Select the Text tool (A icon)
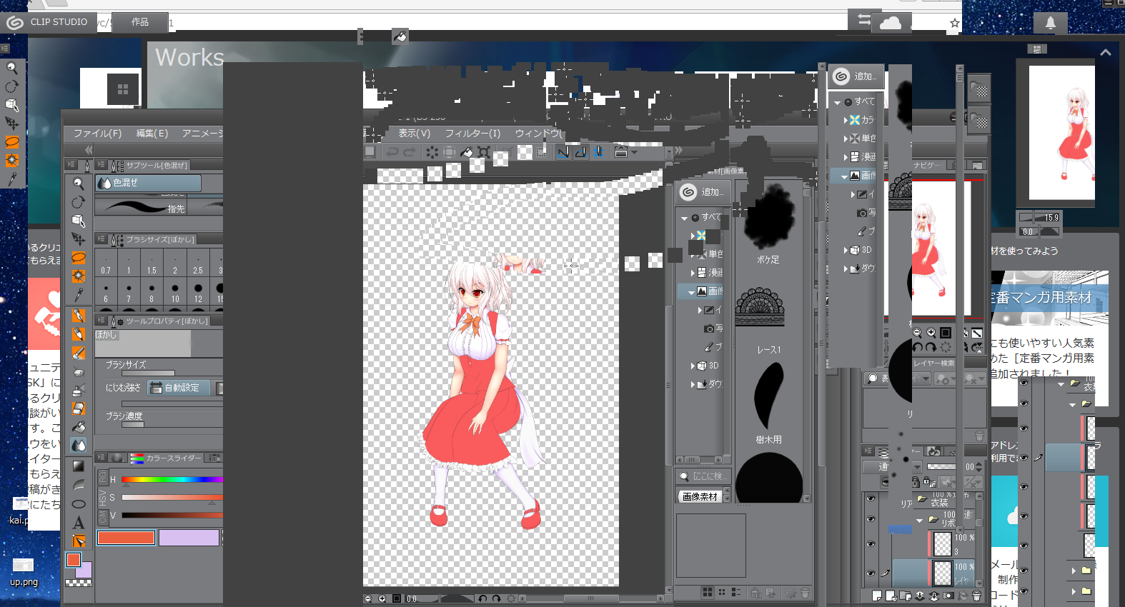 coord(79,523)
